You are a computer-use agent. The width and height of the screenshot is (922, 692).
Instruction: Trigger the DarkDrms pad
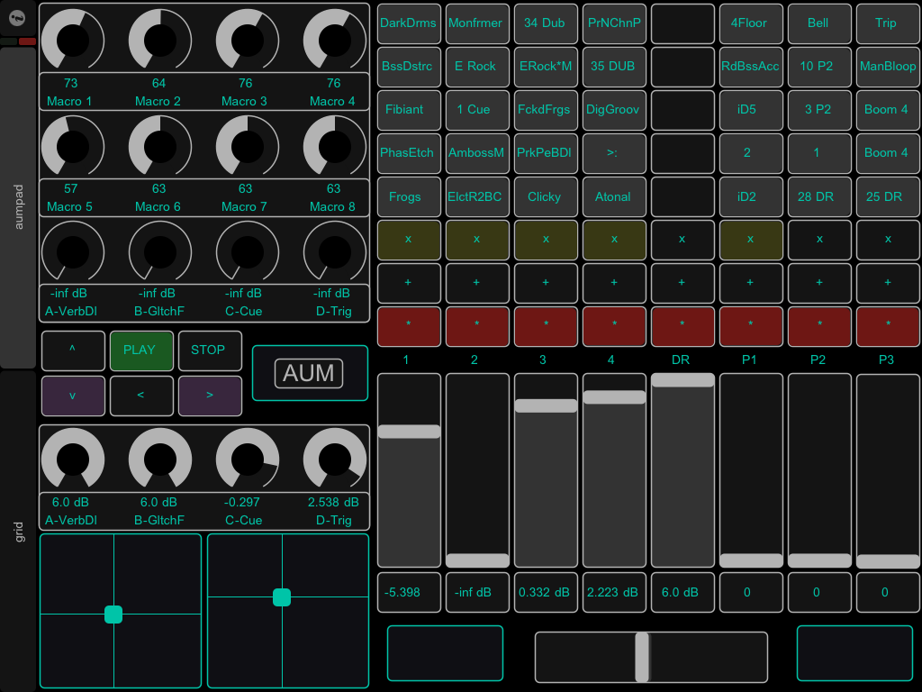409,23
